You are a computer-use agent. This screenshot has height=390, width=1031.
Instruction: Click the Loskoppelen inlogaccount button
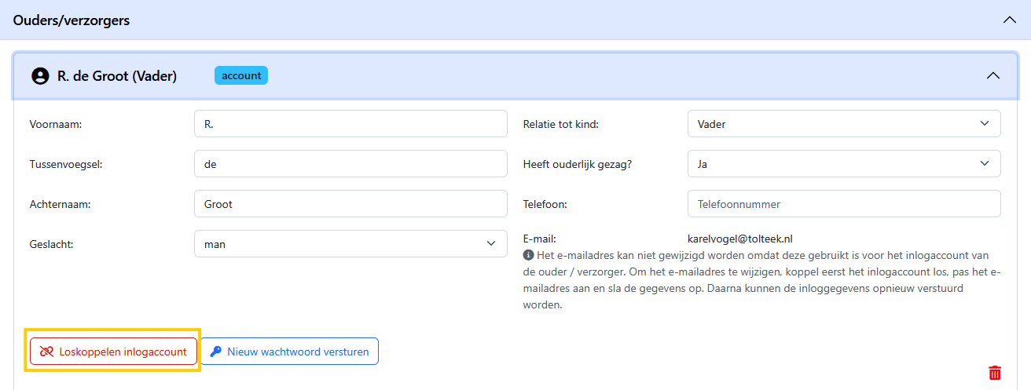(113, 352)
